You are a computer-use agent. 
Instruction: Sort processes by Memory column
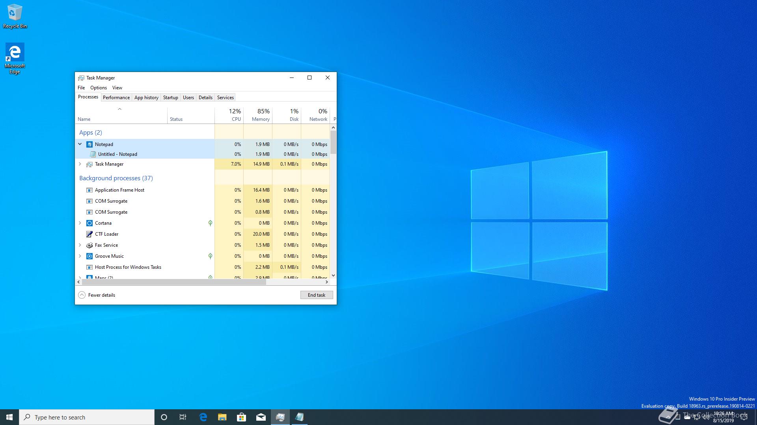tap(258, 115)
